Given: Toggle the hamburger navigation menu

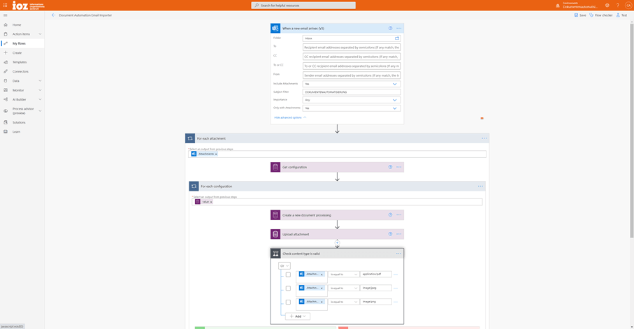Looking at the screenshot, I should pyautogui.click(x=6, y=15).
